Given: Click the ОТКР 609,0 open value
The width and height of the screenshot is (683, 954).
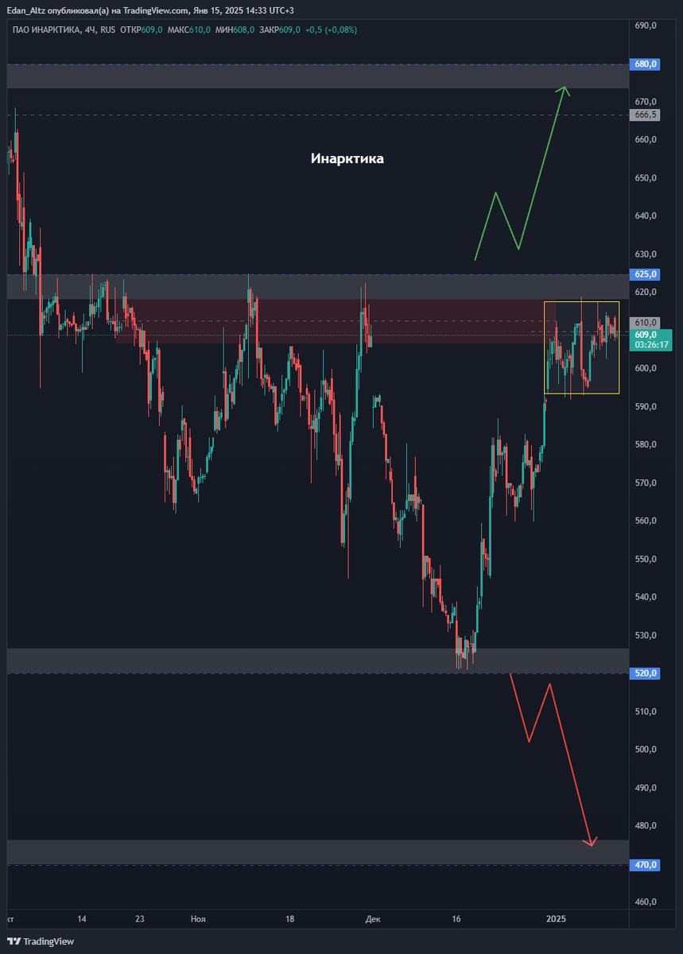Looking at the screenshot, I should (x=142, y=29).
